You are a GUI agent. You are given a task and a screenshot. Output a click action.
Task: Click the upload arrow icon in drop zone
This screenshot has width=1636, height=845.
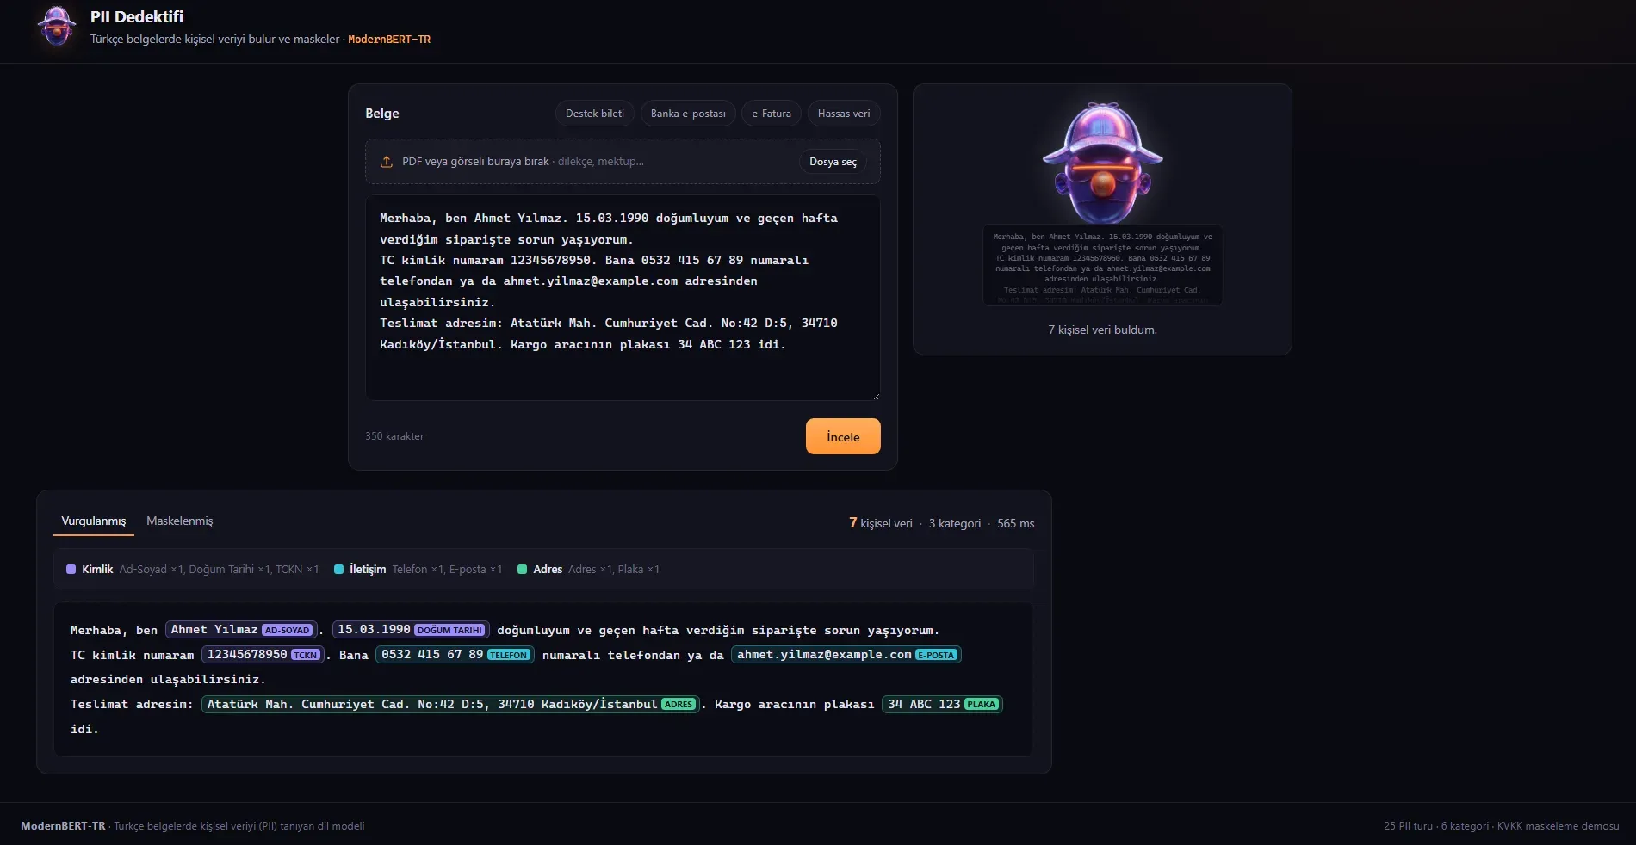(x=387, y=162)
